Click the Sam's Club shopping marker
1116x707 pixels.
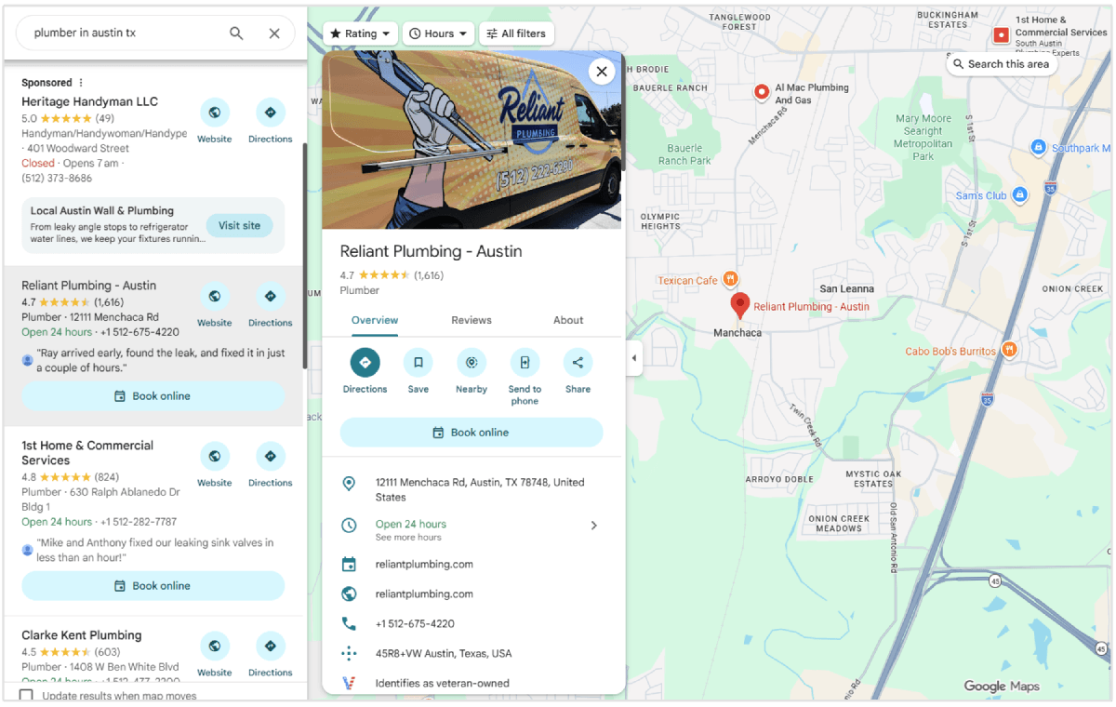point(1020,195)
